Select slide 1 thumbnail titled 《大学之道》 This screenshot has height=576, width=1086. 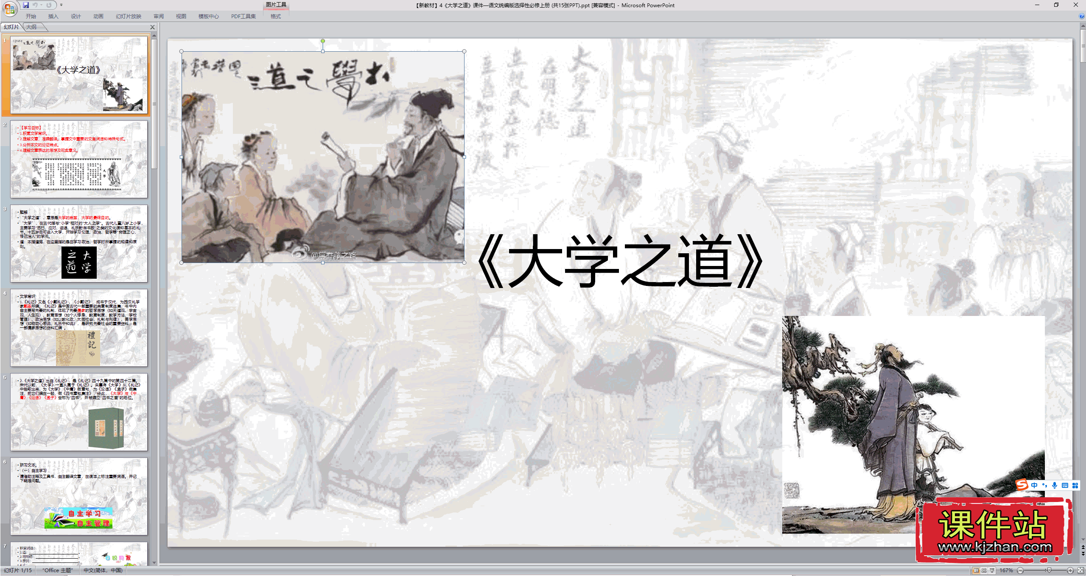tap(79, 75)
